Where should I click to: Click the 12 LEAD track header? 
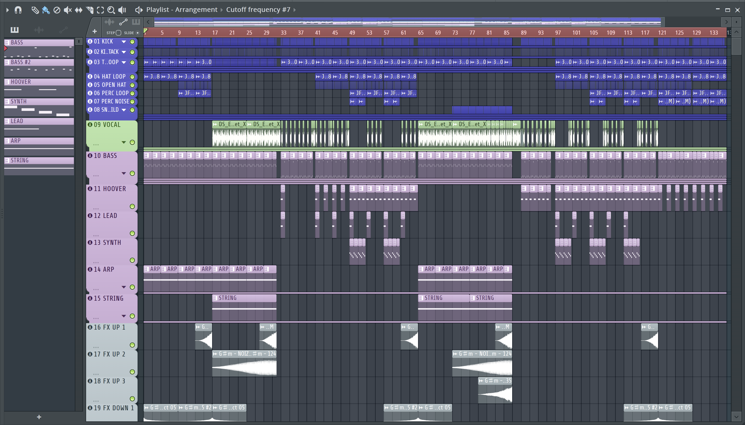pyautogui.click(x=111, y=224)
